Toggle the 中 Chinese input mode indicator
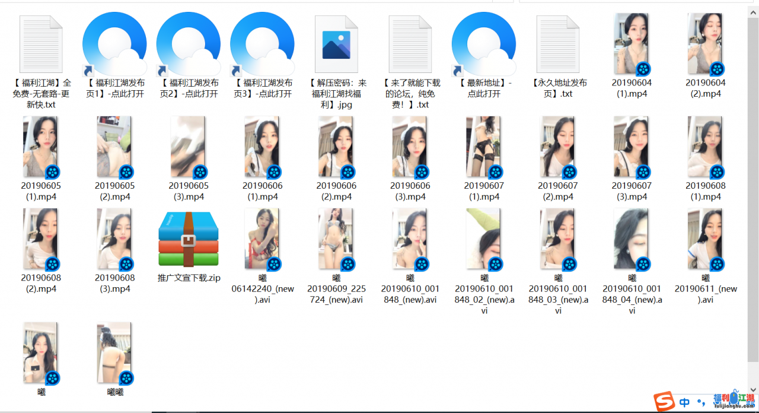 click(x=685, y=402)
